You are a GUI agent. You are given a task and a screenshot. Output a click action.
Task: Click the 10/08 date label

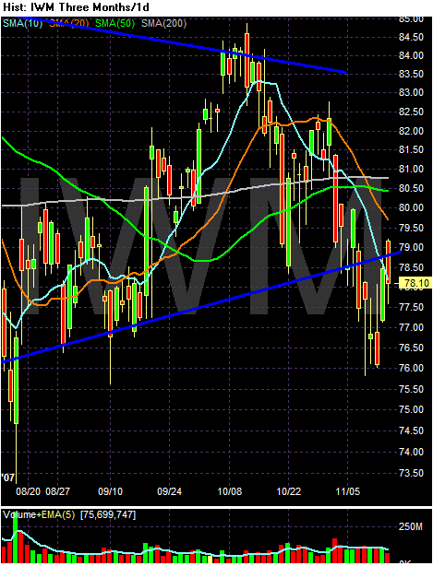click(x=229, y=491)
